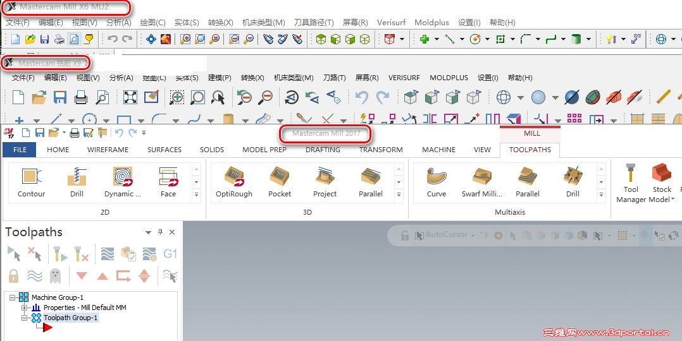Toggle only display selected toolpaths
This screenshot has width=682, height=341.
point(170,275)
